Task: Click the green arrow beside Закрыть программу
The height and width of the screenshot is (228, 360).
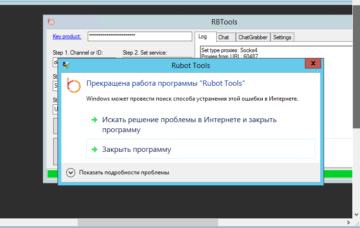Action: point(94,149)
